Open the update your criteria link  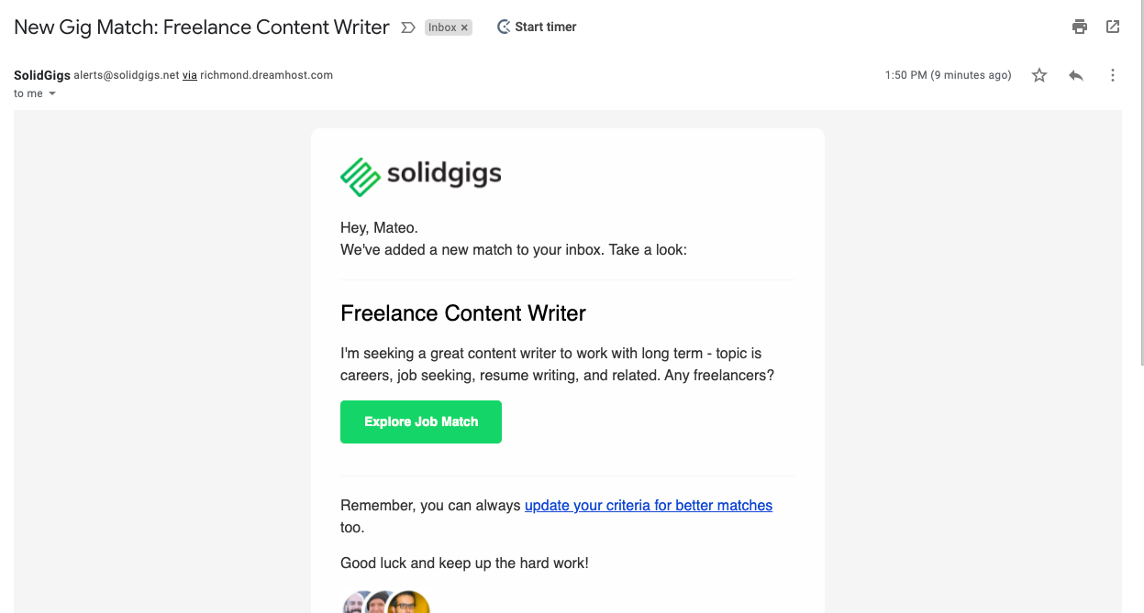pyautogui.click(x=649, y=505)
